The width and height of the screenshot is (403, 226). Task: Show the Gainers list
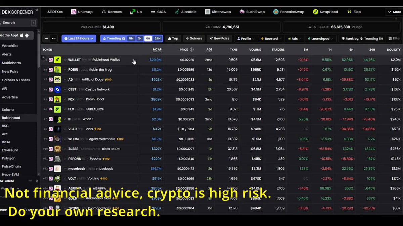[194, 39]
